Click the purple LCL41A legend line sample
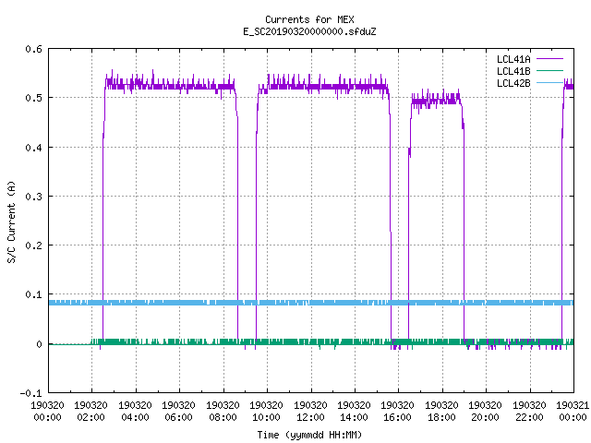Viewport: 591px width, 443px height. coord(549,59)
